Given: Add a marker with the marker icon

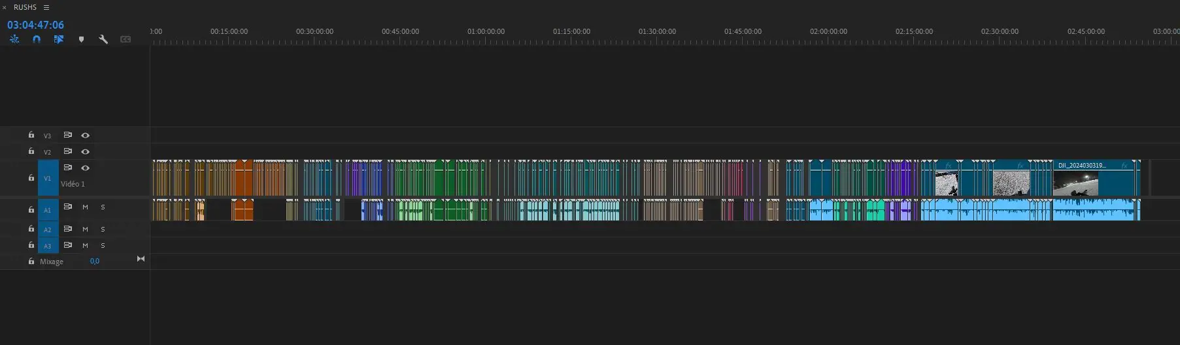Looking at the screenshot, I should [81, 39].
